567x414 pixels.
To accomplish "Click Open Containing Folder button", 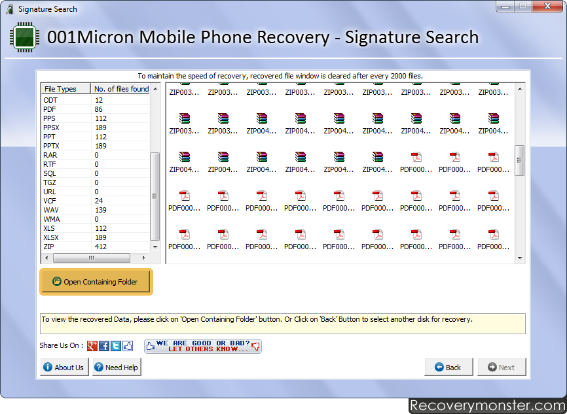I will 96,282.
